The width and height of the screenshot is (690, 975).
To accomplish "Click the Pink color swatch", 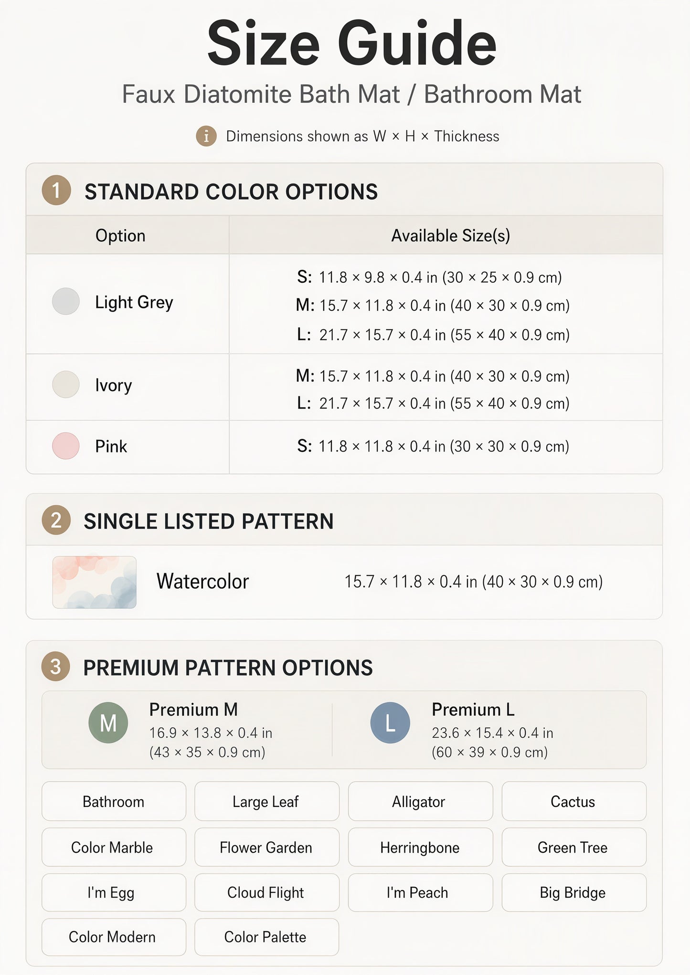I will 66,446.
